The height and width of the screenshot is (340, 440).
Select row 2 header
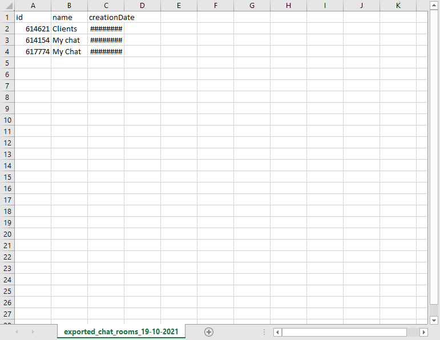7,29
